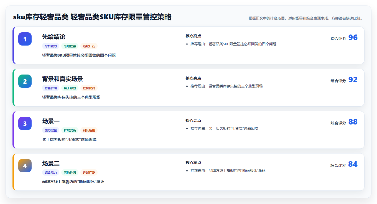Click 核心亮点 heading in 场景一 card
Image resolution: width=377 pixels, height=204 pixels.
tap(193, 120)
